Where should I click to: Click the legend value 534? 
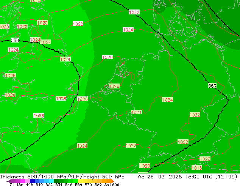click(x=59, y=184)
